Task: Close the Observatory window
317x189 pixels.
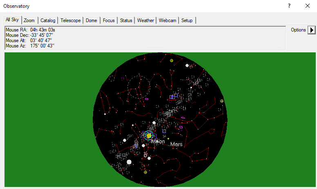Action: (308, 6)
